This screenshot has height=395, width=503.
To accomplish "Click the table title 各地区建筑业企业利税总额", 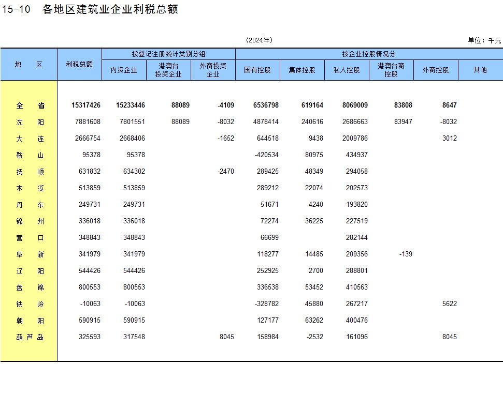I will click(110, 10).
